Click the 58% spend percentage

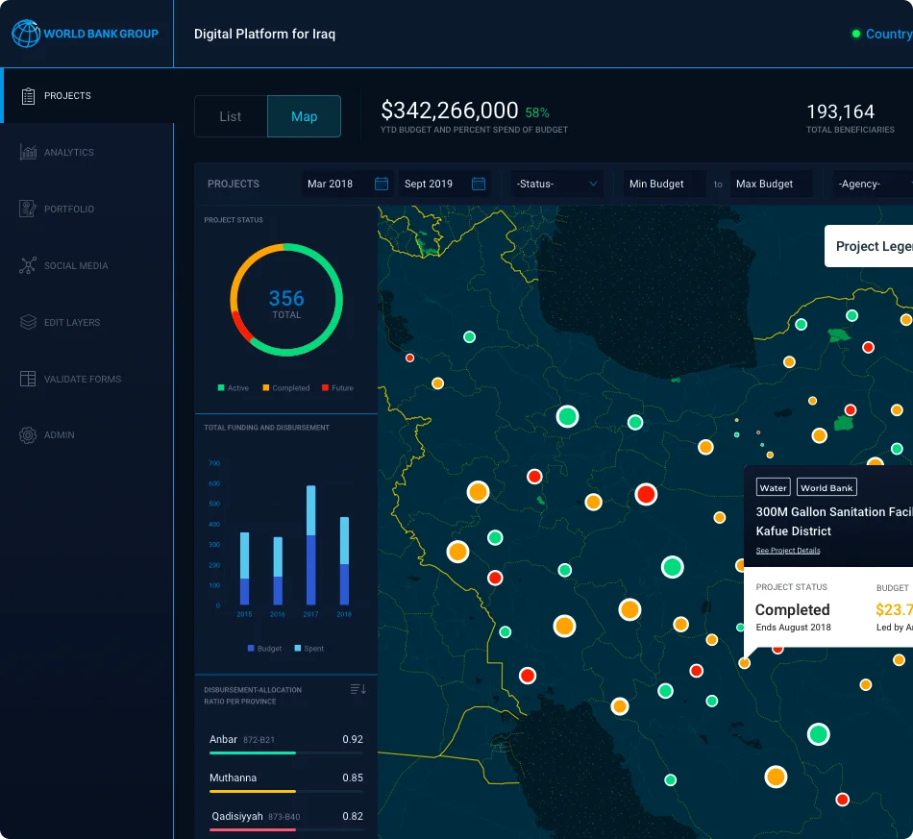coord(537,112)
